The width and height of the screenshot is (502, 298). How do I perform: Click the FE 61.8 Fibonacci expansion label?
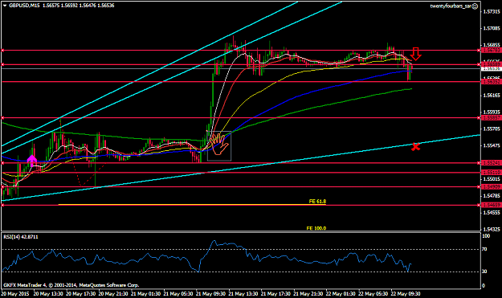click(x=317, y=202)
